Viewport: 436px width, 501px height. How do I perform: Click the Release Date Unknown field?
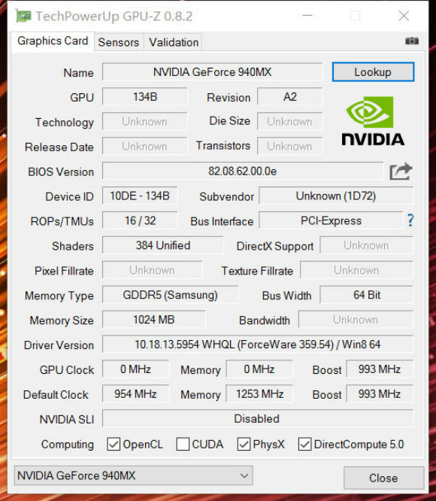pos(144,147)
